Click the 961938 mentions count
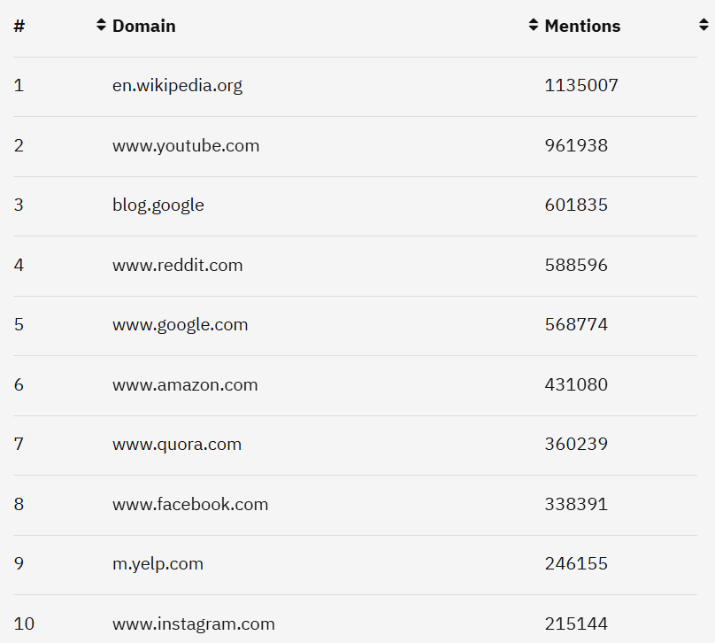 pyautogui.click(x=576, y=145)
